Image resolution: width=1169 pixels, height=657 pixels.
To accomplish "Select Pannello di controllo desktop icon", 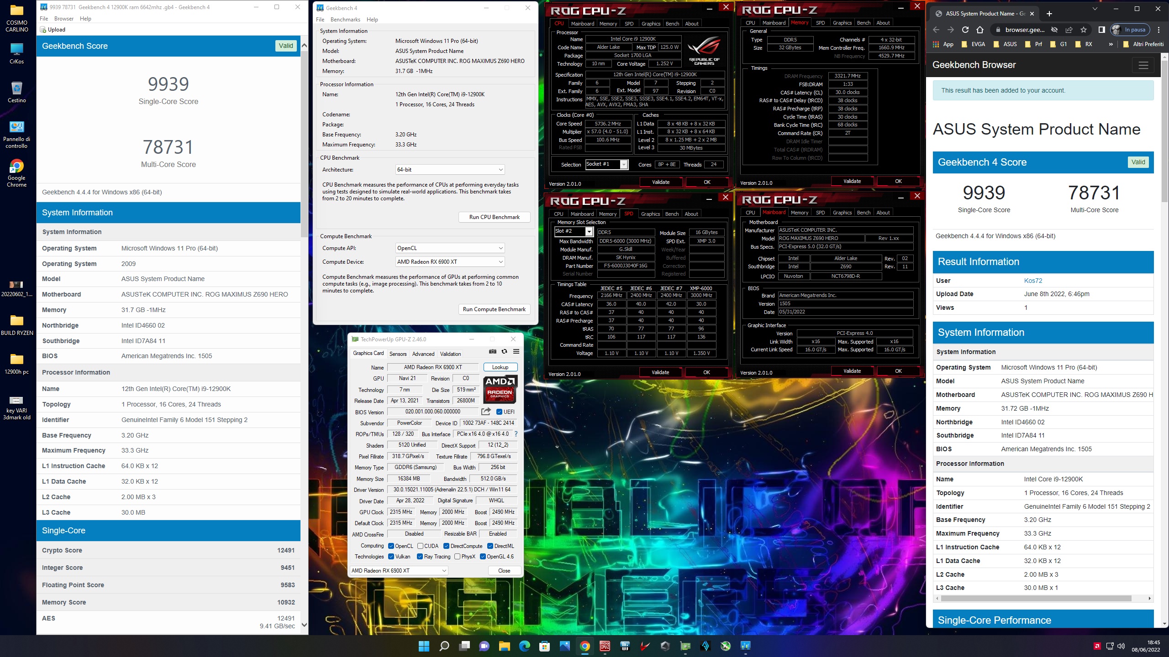I will (17, 135).
